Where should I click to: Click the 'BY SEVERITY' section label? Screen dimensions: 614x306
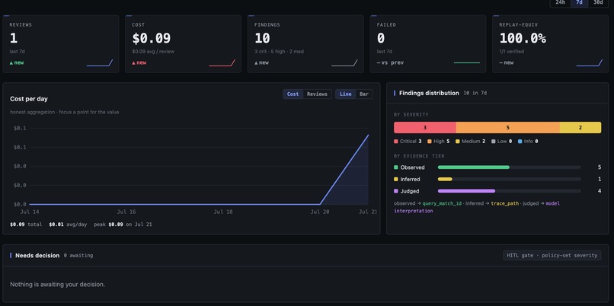coord(411,115)
